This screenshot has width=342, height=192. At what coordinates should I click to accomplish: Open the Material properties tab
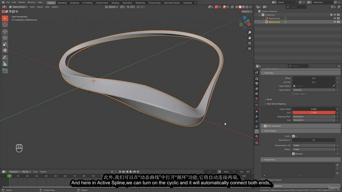(x=257, y=136)
